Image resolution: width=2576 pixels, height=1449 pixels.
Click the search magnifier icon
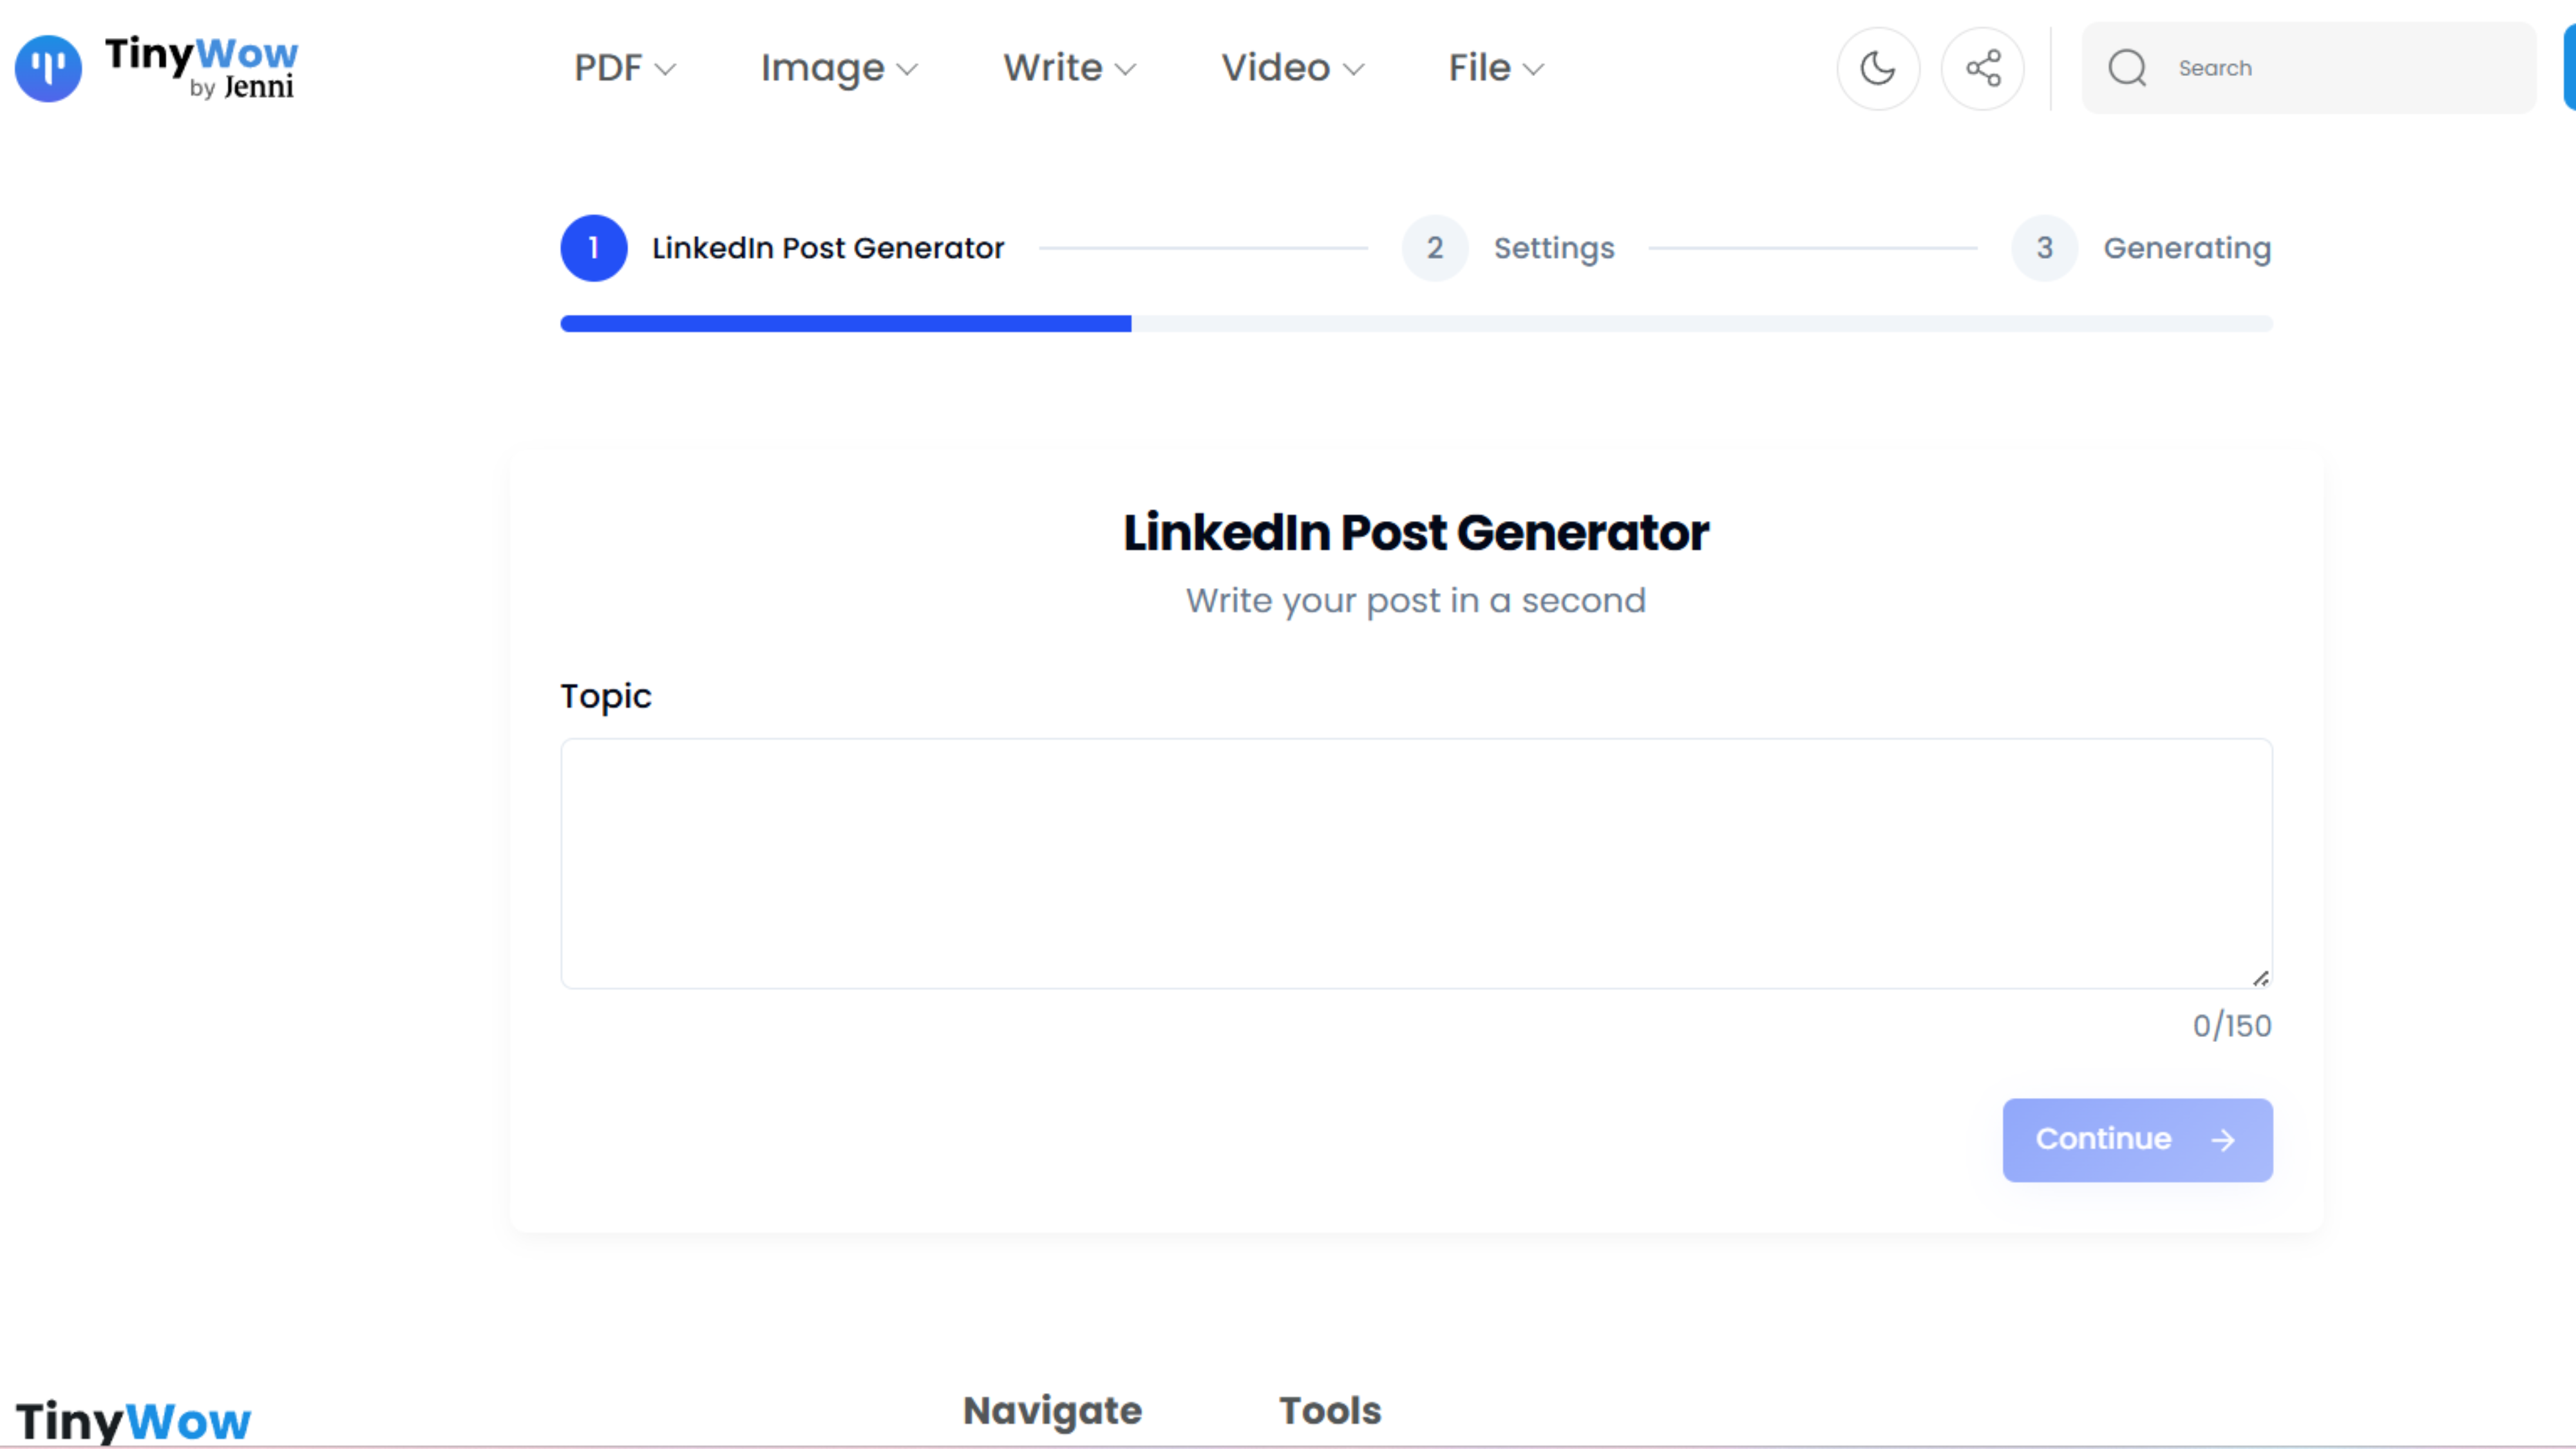2127,68
